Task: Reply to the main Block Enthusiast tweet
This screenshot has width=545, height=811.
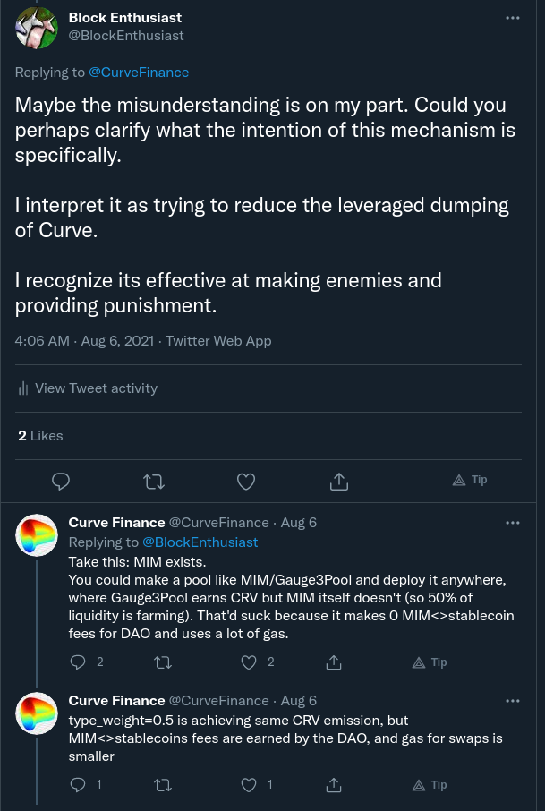Action: 61,482
